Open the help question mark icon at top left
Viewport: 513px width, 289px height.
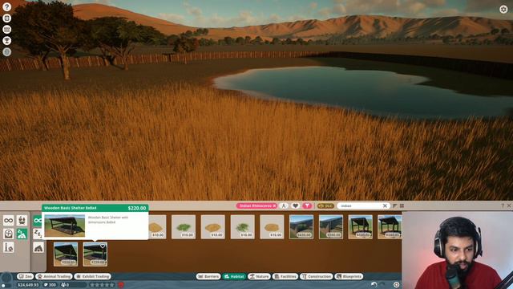pos(7,7)
